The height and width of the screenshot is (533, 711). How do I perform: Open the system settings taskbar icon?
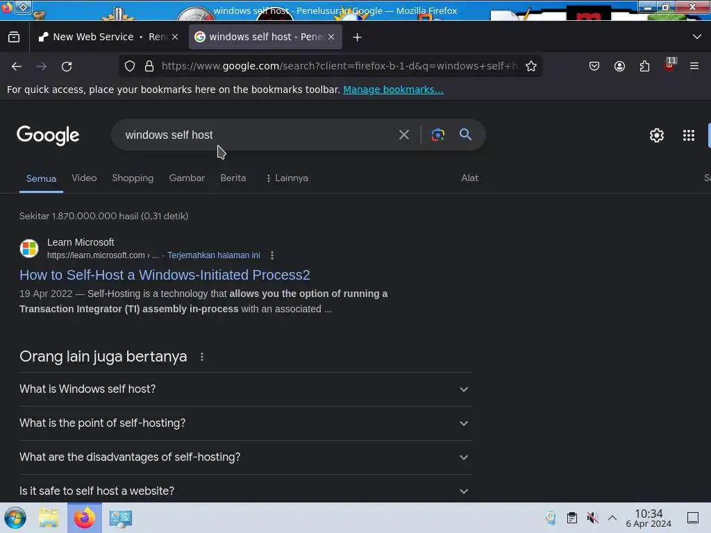pyautogui.click(x=121, y=518)
